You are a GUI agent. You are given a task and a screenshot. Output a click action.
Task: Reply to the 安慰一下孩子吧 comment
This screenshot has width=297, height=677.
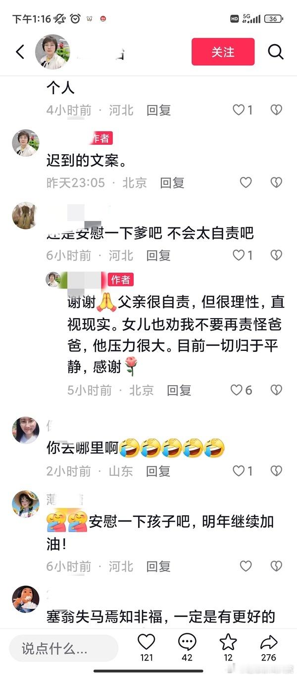pyautogui.click(x=158, y=566)
